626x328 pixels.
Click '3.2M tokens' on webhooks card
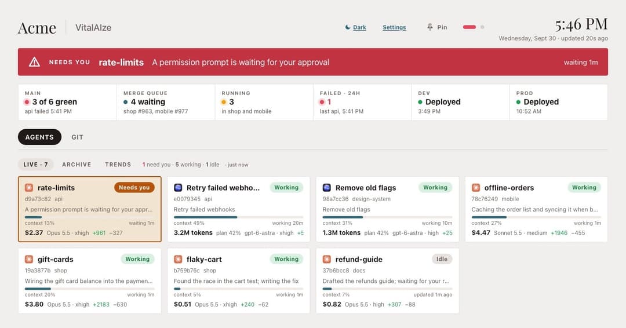click(193, 232)
